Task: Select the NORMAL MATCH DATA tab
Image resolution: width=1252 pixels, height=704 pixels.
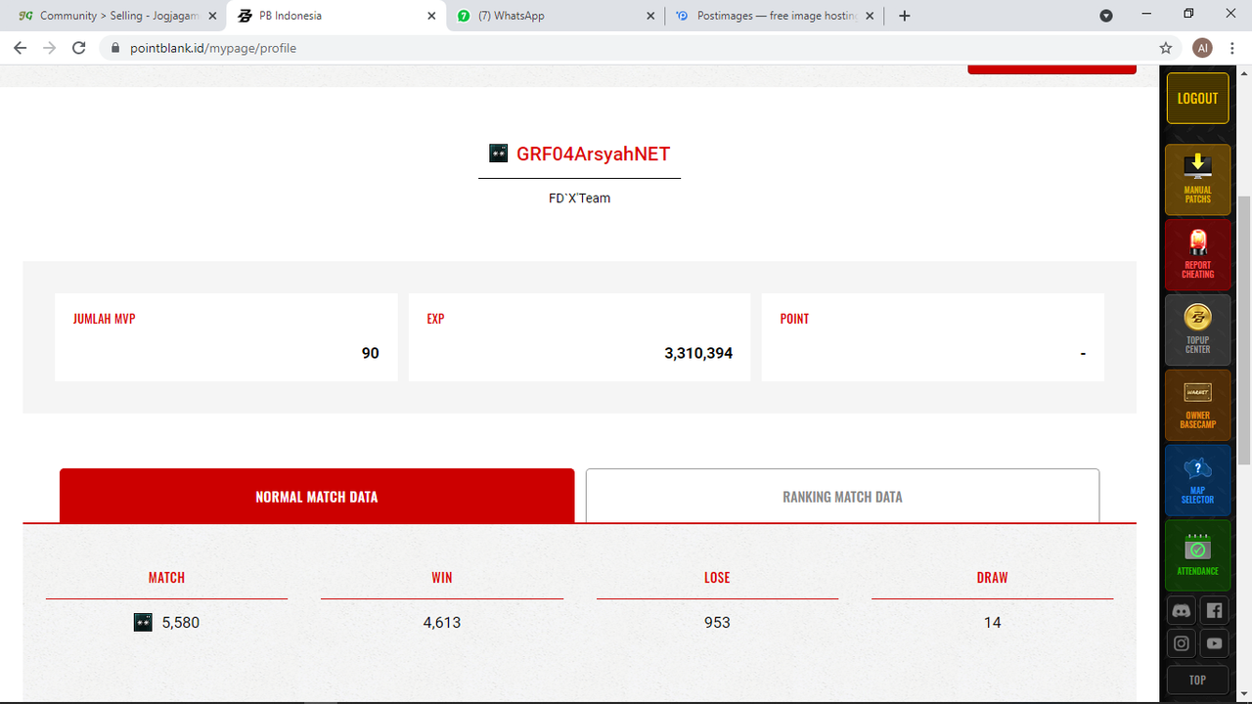Action: point(317,496)
